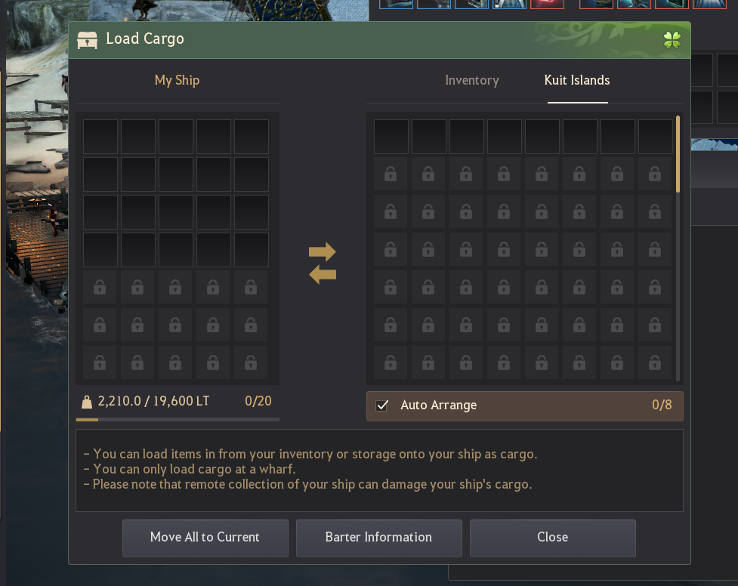Switch to the Kuit Islands tab
The height and width of the screenshot is (586, 738).
click(577, 81)
